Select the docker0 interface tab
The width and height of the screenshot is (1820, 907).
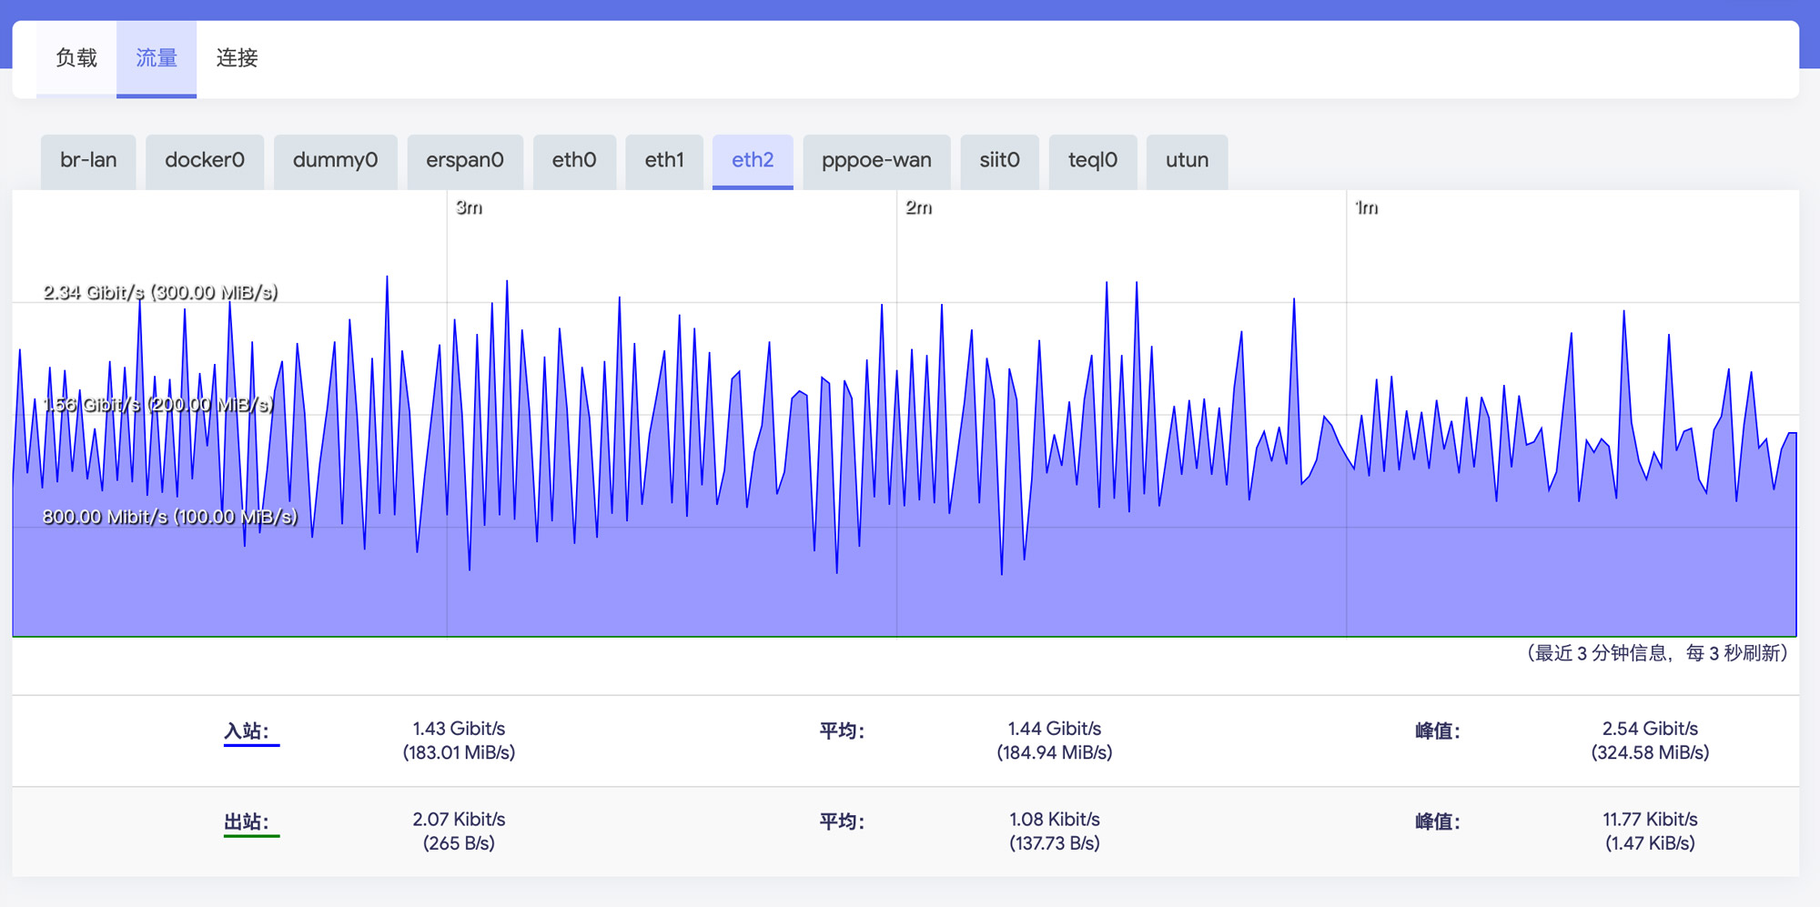click(205, 160)
